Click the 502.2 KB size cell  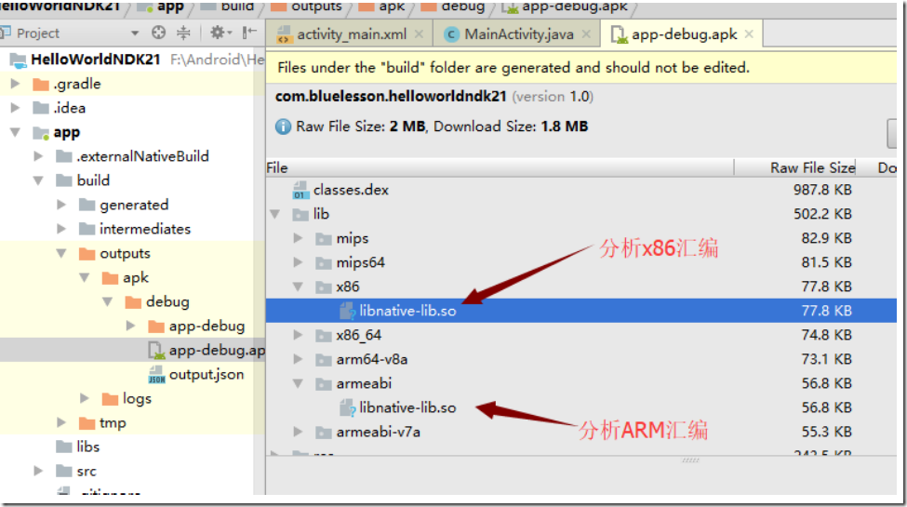822,214
